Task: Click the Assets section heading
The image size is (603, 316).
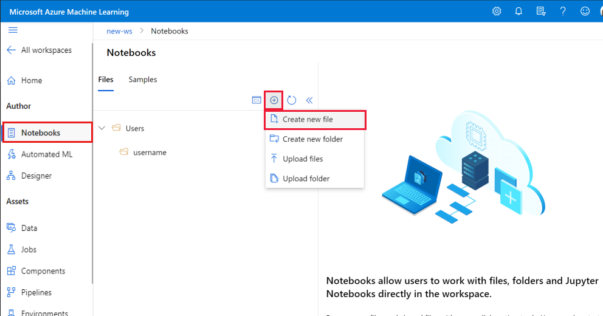Action: pos(17,201)
